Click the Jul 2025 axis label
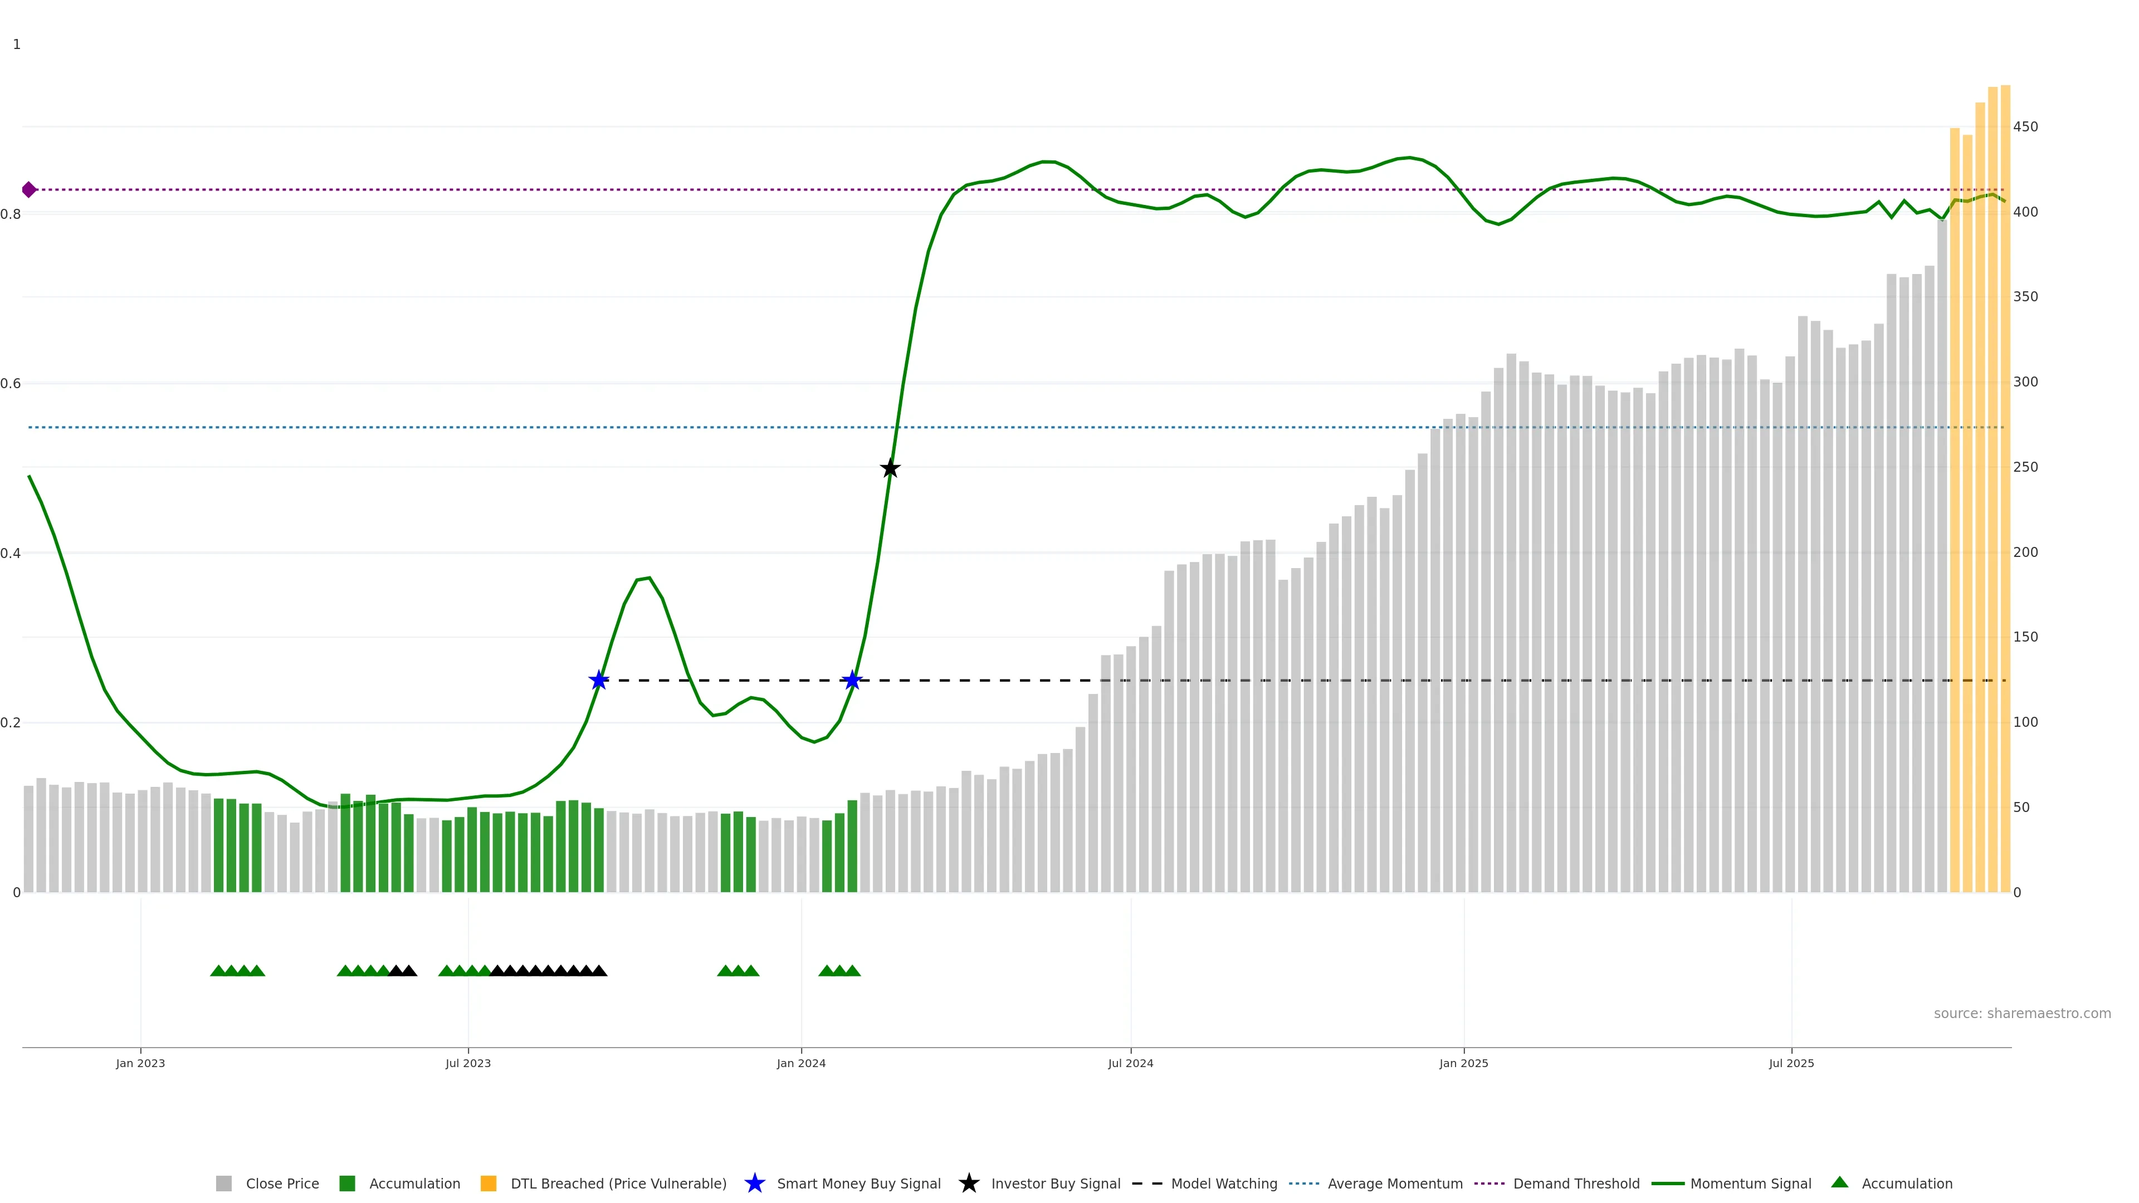This screenshot has height=1203, width=2139. 1791,1063
